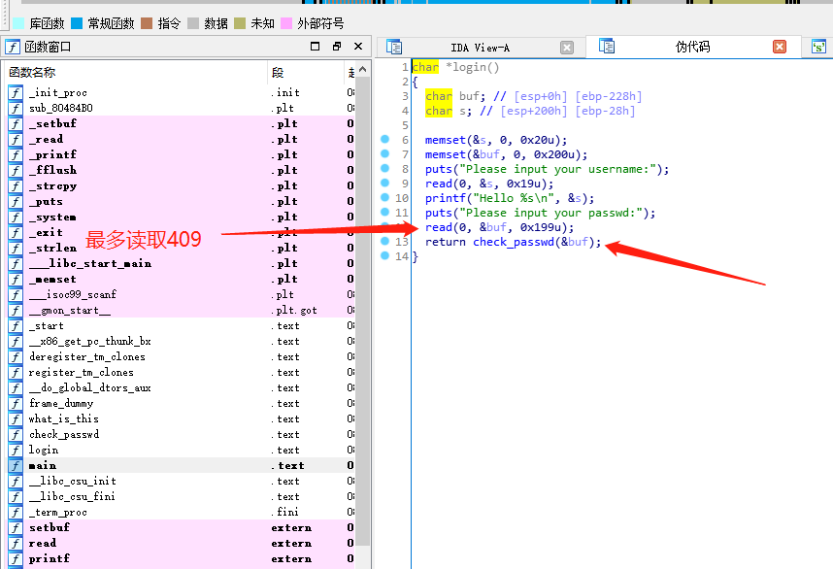Click function icon beside main row
Screen dimensions: 833x569
pos(16,465)
